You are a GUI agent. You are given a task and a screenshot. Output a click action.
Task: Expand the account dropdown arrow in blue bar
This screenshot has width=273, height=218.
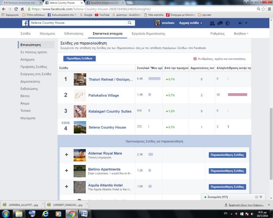[246, 23]
